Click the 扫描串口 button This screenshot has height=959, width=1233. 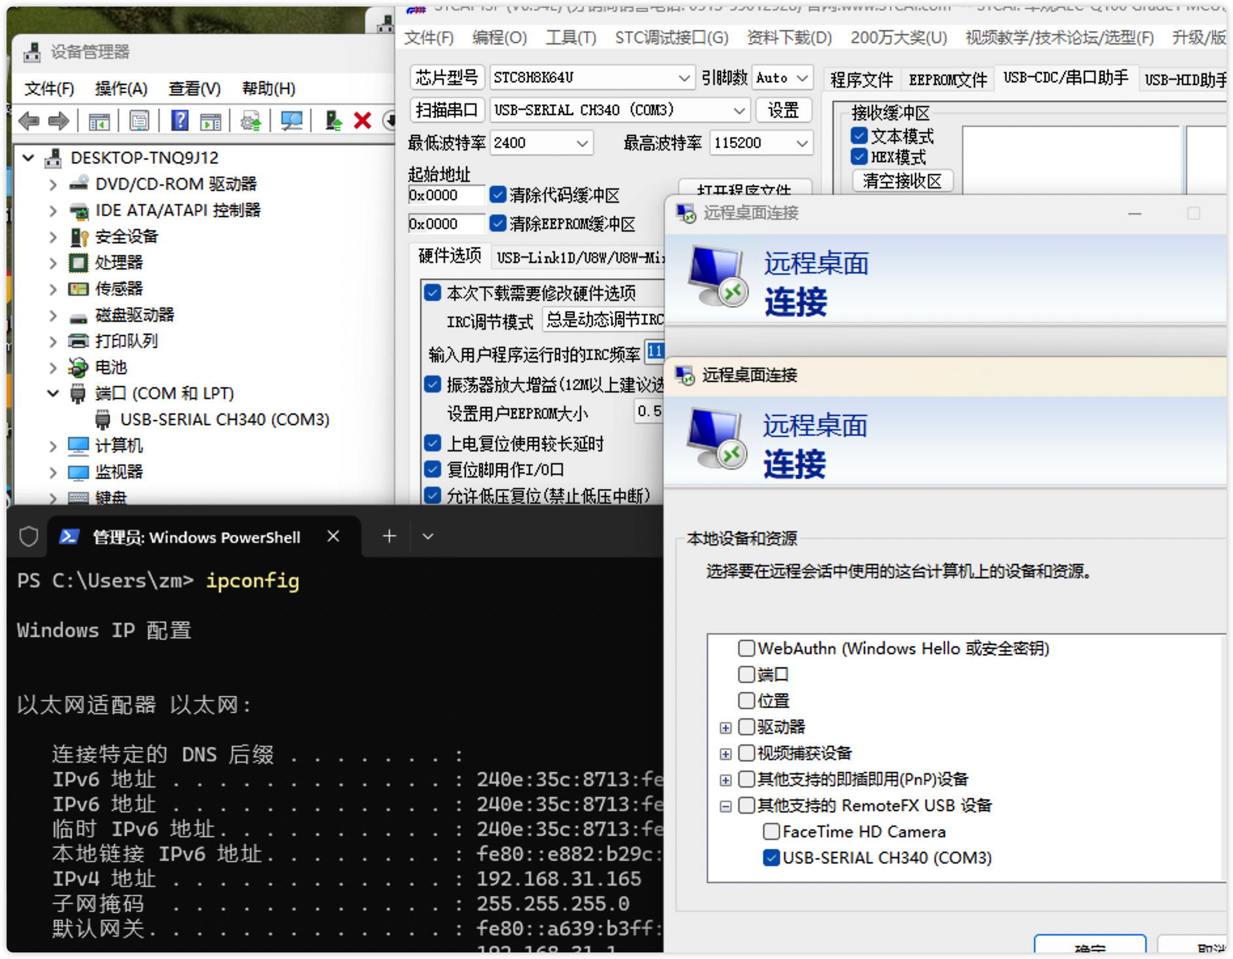pyautogui.click(x=447, y=110)
